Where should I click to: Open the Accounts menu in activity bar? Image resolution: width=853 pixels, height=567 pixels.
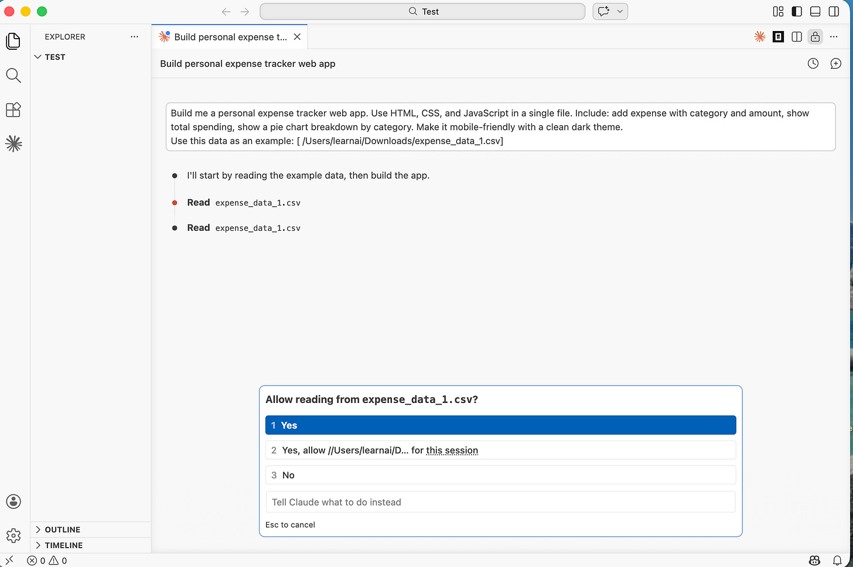pyautogui.click(x=13, y=501)
